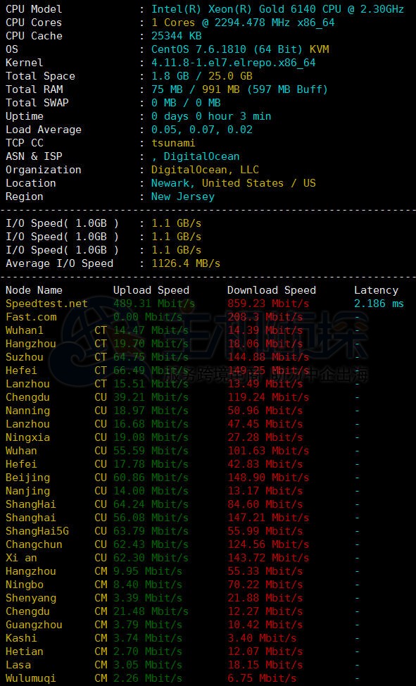This screenshot has width=416, height=686.
Task: Click the Wuhan1 node name
Action: click(25, 331)
